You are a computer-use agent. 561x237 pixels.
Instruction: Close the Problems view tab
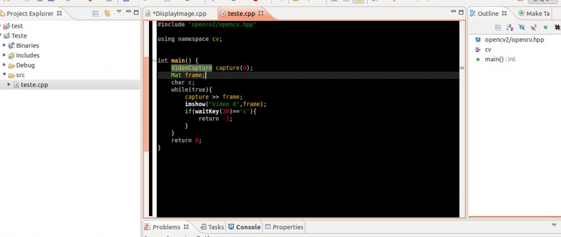pyautogui.click(x=186, y=227)
